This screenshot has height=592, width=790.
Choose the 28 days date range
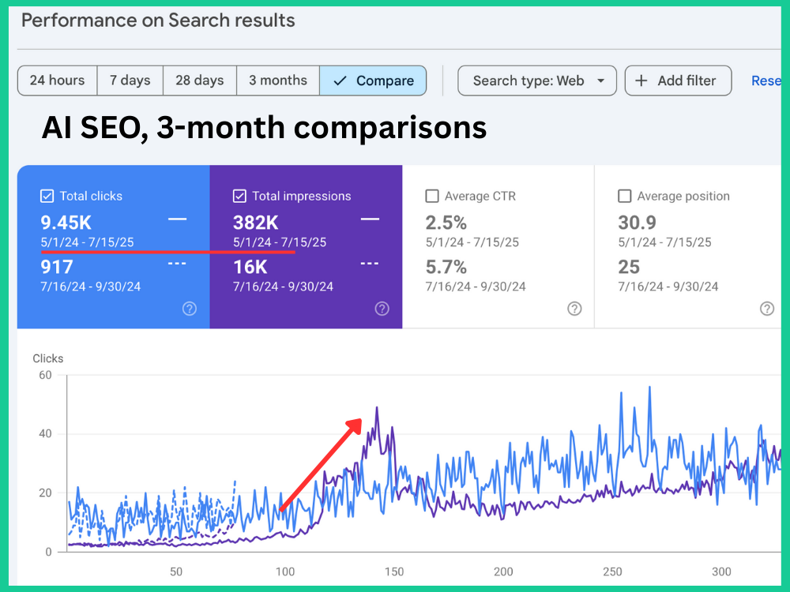coord(199,81)
